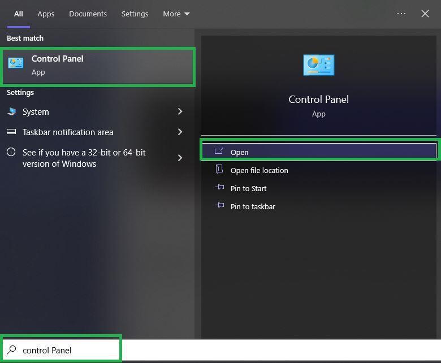Click the large Control Panel preview icon
This screenshot has width=441, height=363.
pyautogui.click(x=319, y=65)
